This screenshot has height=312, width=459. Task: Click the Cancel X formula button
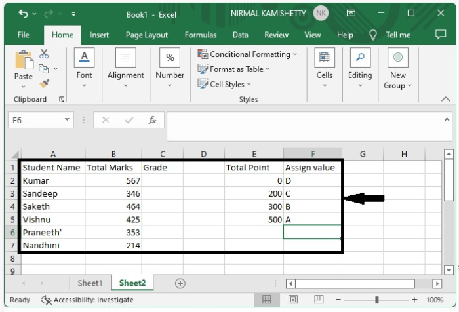106,120
